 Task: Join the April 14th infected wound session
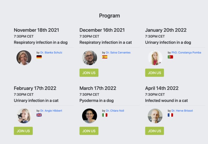pyautogui.click(x=154, y=131)
